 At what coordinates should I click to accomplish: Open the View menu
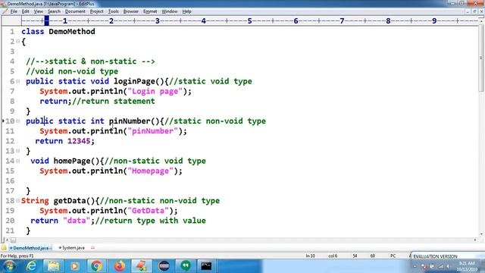[39, 11]
